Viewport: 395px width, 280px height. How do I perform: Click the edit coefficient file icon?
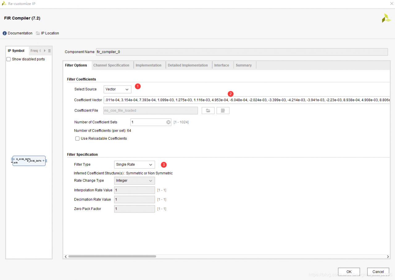pyautogui.click(x=223, y=110)
